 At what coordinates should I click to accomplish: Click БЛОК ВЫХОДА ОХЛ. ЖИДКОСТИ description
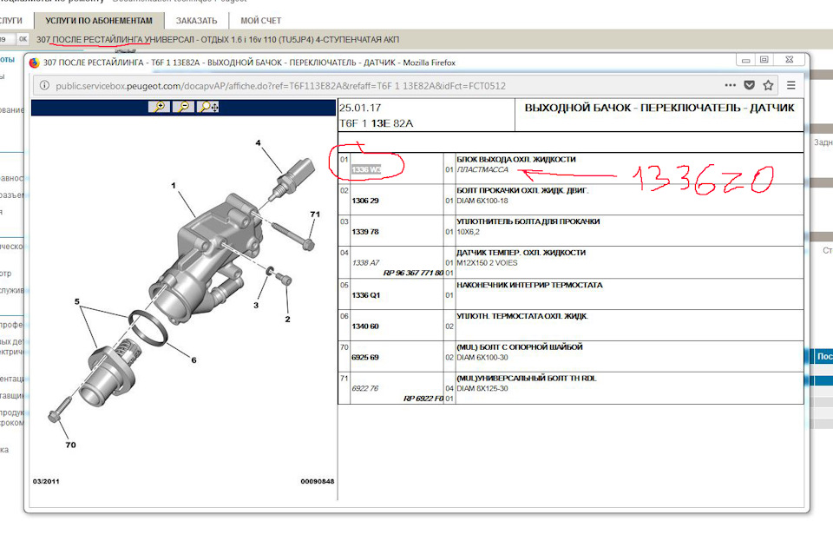pyautogui.click(x=515, y=159)
